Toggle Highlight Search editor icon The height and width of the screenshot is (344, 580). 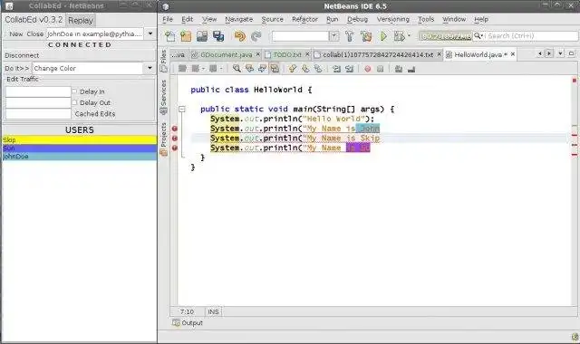tap(275, 69)
